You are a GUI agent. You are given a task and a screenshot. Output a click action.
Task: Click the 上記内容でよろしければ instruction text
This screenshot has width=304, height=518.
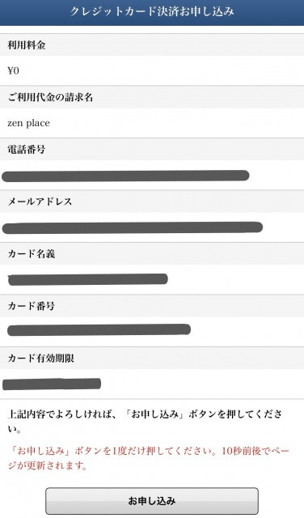(146, 422)
